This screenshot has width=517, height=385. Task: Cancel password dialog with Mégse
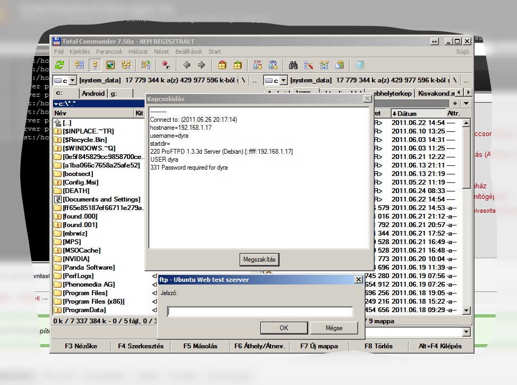pos(334,328)
